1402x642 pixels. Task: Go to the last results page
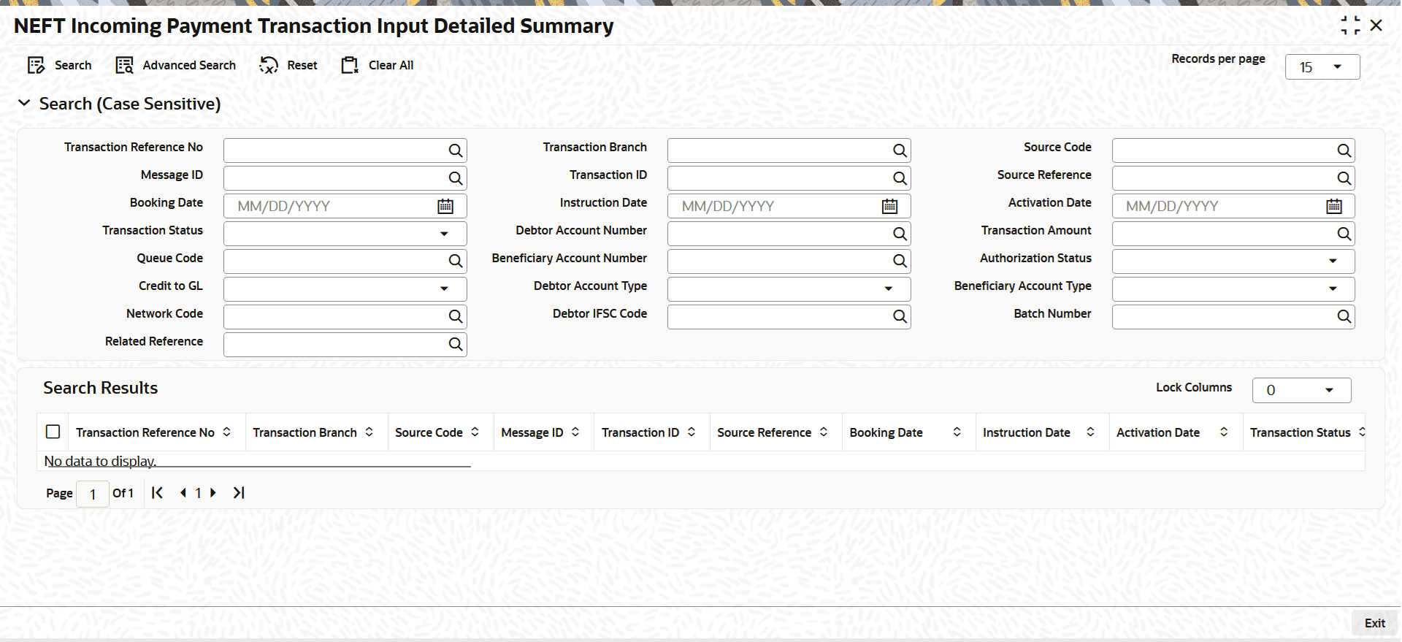tap(239, 493)
